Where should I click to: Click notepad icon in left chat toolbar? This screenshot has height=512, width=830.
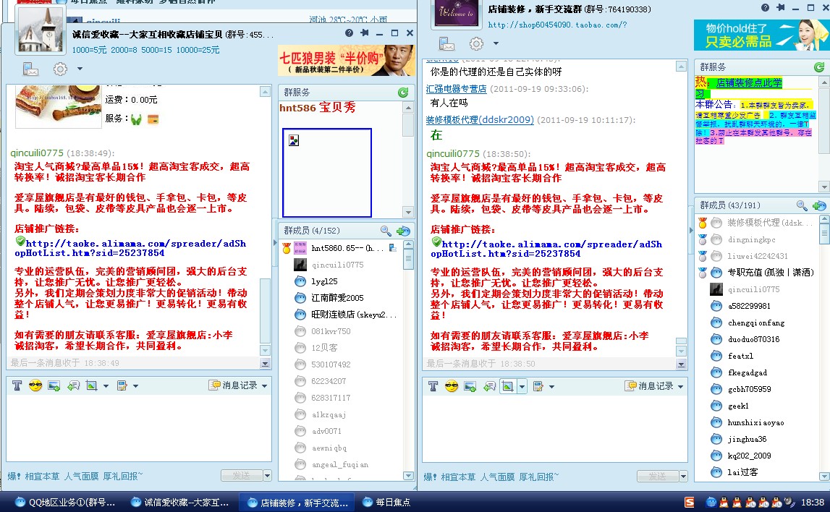point(122,385)
